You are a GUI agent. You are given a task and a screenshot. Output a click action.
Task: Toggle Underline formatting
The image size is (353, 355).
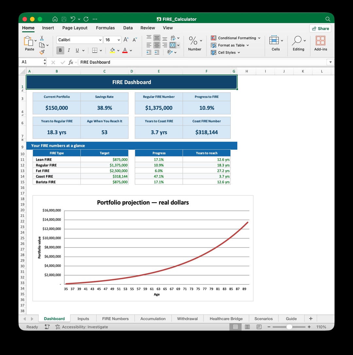click(77, 50)
